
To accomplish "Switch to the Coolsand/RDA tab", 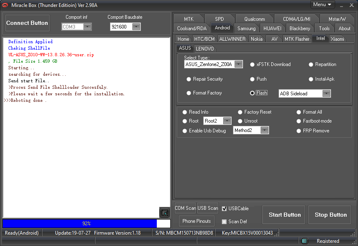I will (x=192, y=29).
